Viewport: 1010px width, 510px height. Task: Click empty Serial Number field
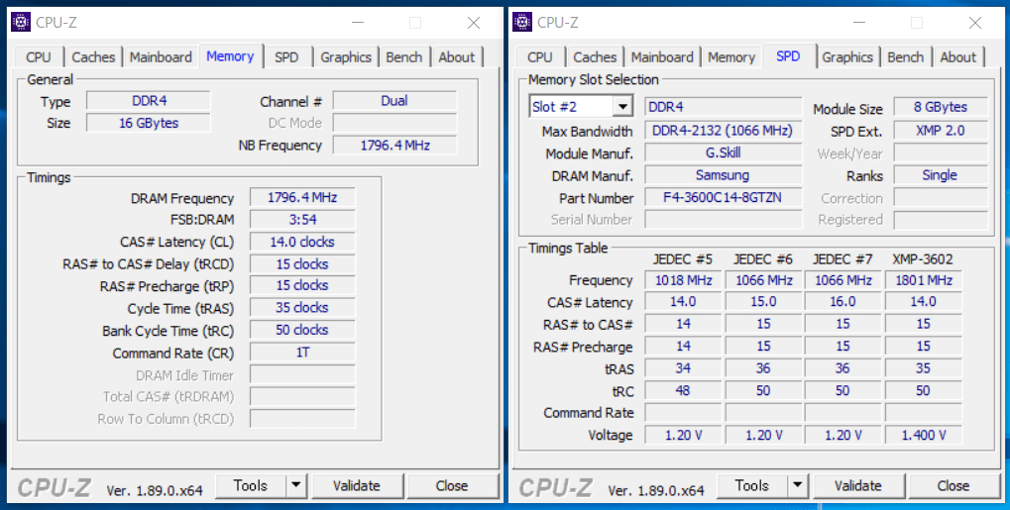tap(723, 220)
